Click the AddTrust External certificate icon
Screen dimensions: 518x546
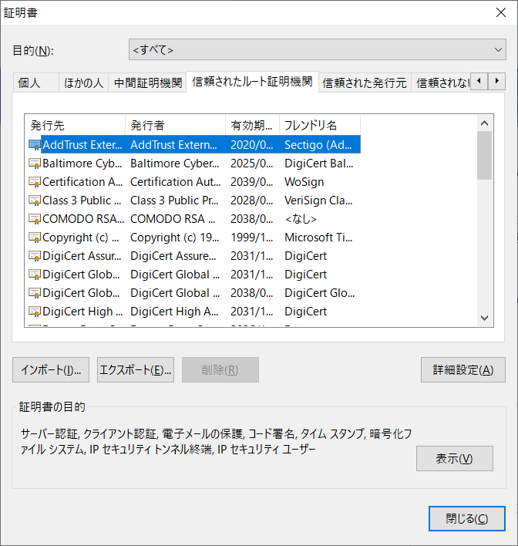35,145
